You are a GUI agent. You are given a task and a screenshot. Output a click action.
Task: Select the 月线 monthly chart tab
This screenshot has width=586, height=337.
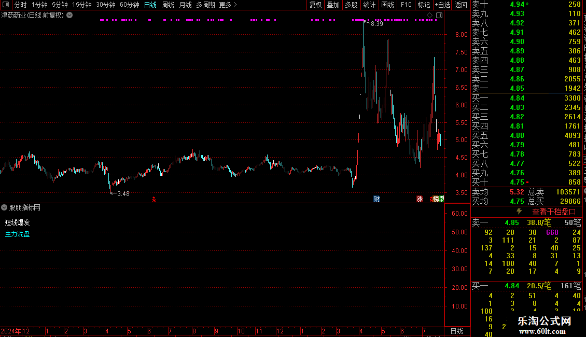(185, 5)
